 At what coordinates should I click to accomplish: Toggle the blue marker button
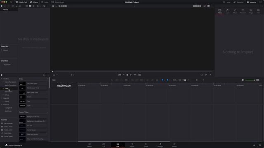(x=167, y=80)
